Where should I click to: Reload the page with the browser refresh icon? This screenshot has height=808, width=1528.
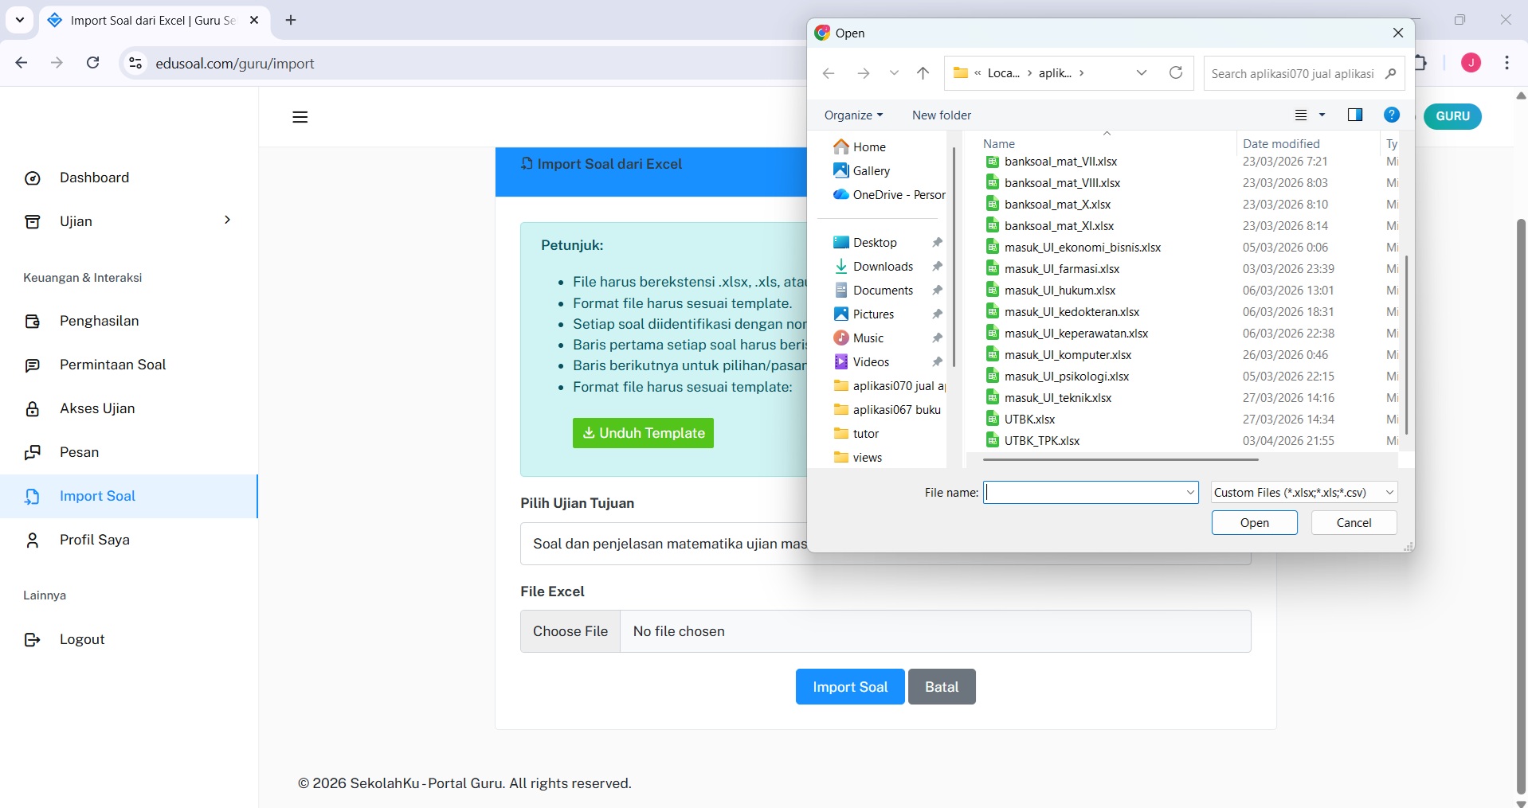(x=93, y=63)
